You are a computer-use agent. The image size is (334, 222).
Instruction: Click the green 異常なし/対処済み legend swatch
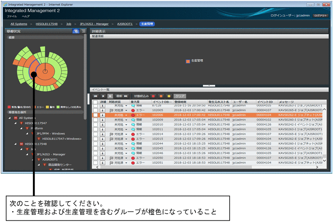[58, 107]
